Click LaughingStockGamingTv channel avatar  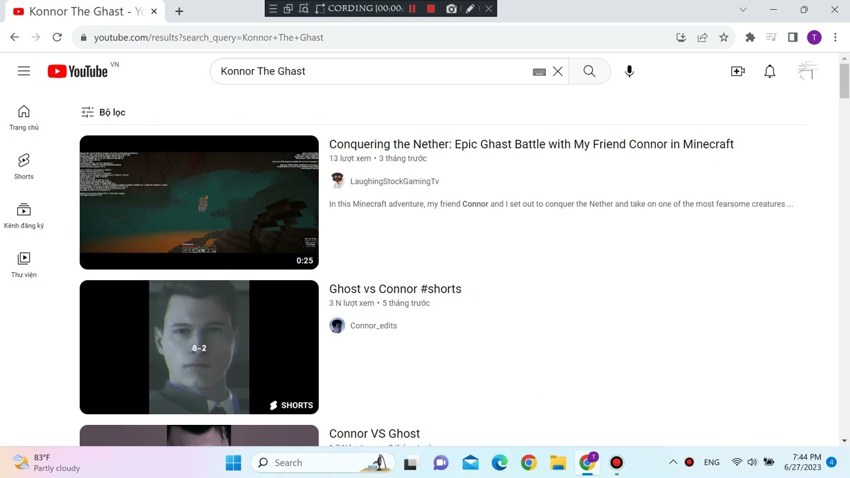[337, 181]
